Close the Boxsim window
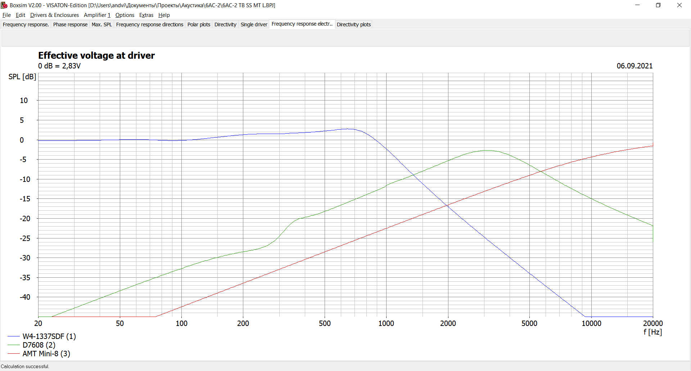Image resolution: width=691 pixels, height=371 pixels. (x=679, y=5)
